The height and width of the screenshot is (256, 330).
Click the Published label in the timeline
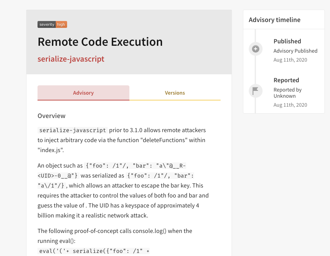[x=287, y=41]
